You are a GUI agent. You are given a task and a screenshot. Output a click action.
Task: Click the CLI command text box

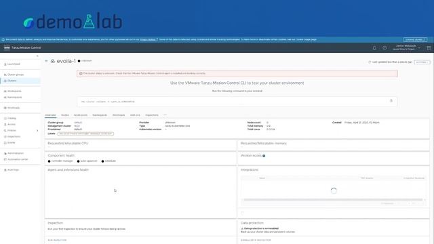pos(237,102)
